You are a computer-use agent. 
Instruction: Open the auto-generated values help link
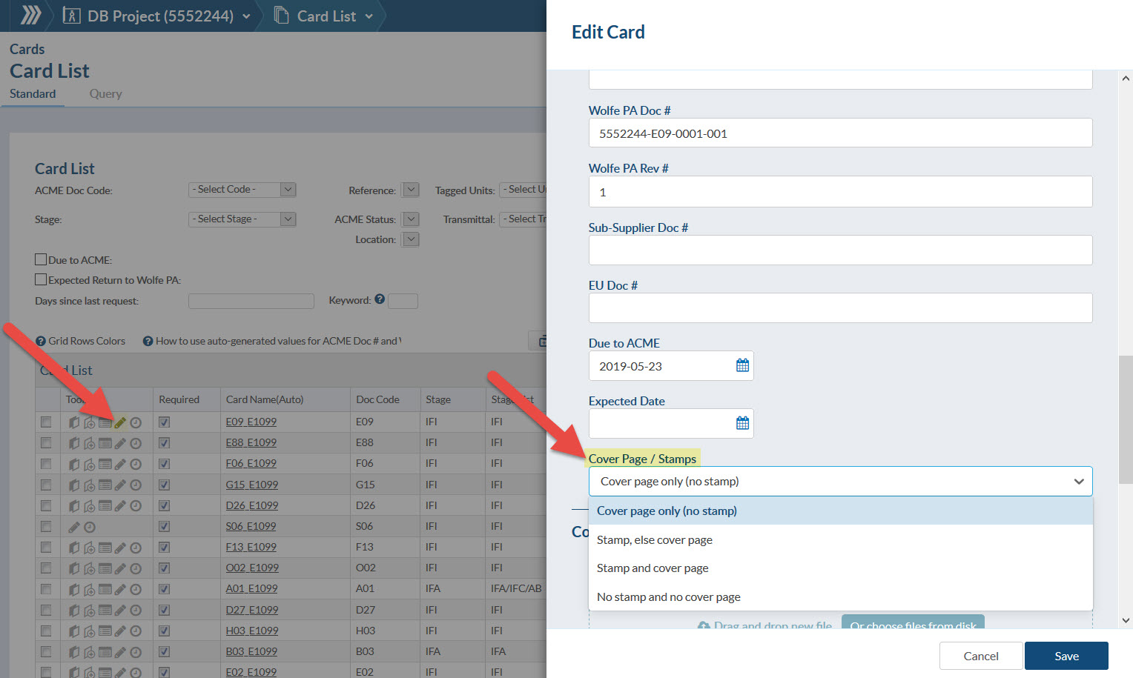(x=272, y=341)
